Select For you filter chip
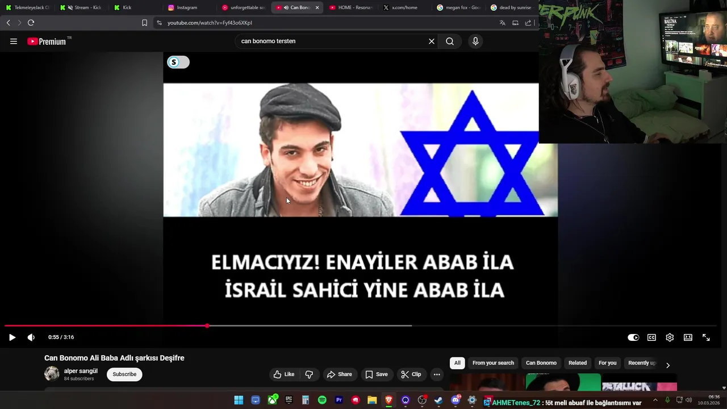Viewport: 727px width, 409px height. (607, 363)
